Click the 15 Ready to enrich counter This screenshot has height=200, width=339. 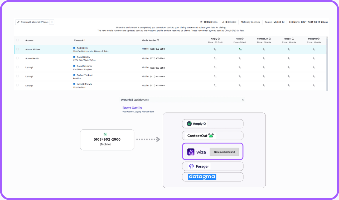(250, 22)
